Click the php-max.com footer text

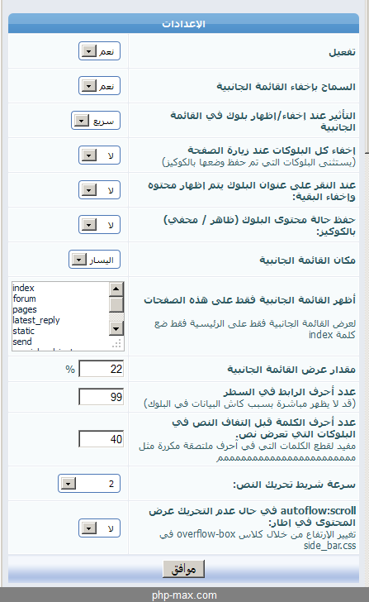click(184, 595)
